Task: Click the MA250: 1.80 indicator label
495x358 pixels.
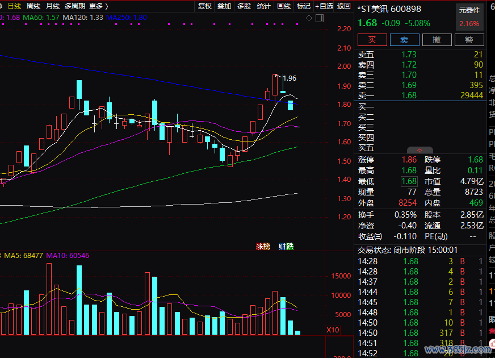Action: [126, 18]
